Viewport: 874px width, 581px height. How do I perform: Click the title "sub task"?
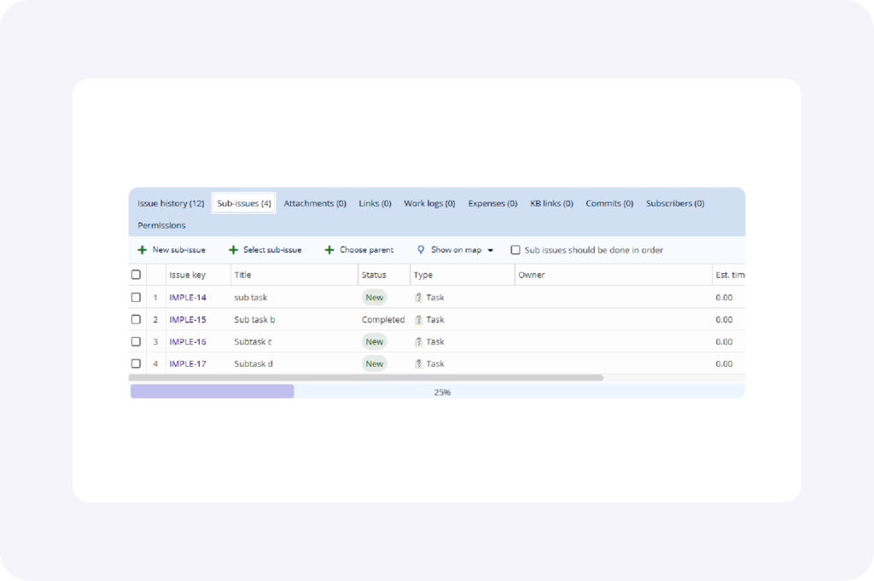(251, 298)
